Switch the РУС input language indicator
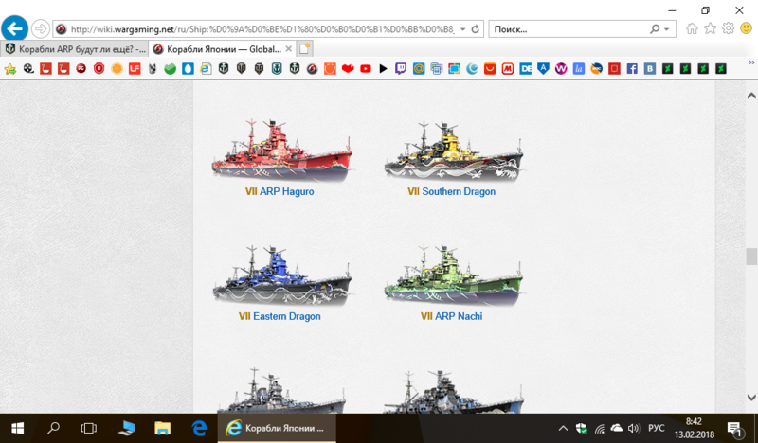 [x=656, y=428]
